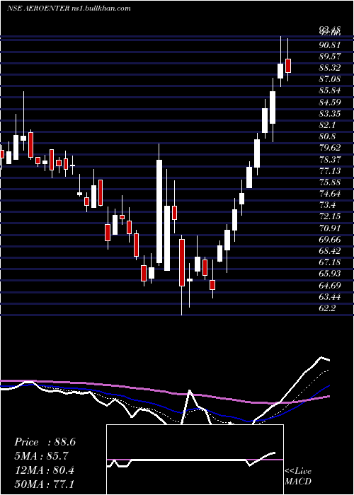
Task: Click the 12MA : 80.4 readout
Action: [x=44, y=470]
